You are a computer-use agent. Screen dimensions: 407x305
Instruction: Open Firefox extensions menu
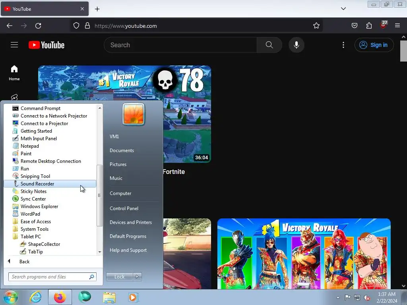(369, 25)
